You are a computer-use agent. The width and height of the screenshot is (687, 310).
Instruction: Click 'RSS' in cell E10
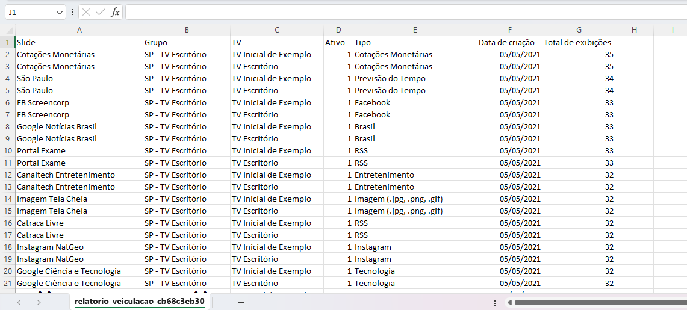(361, 151)
